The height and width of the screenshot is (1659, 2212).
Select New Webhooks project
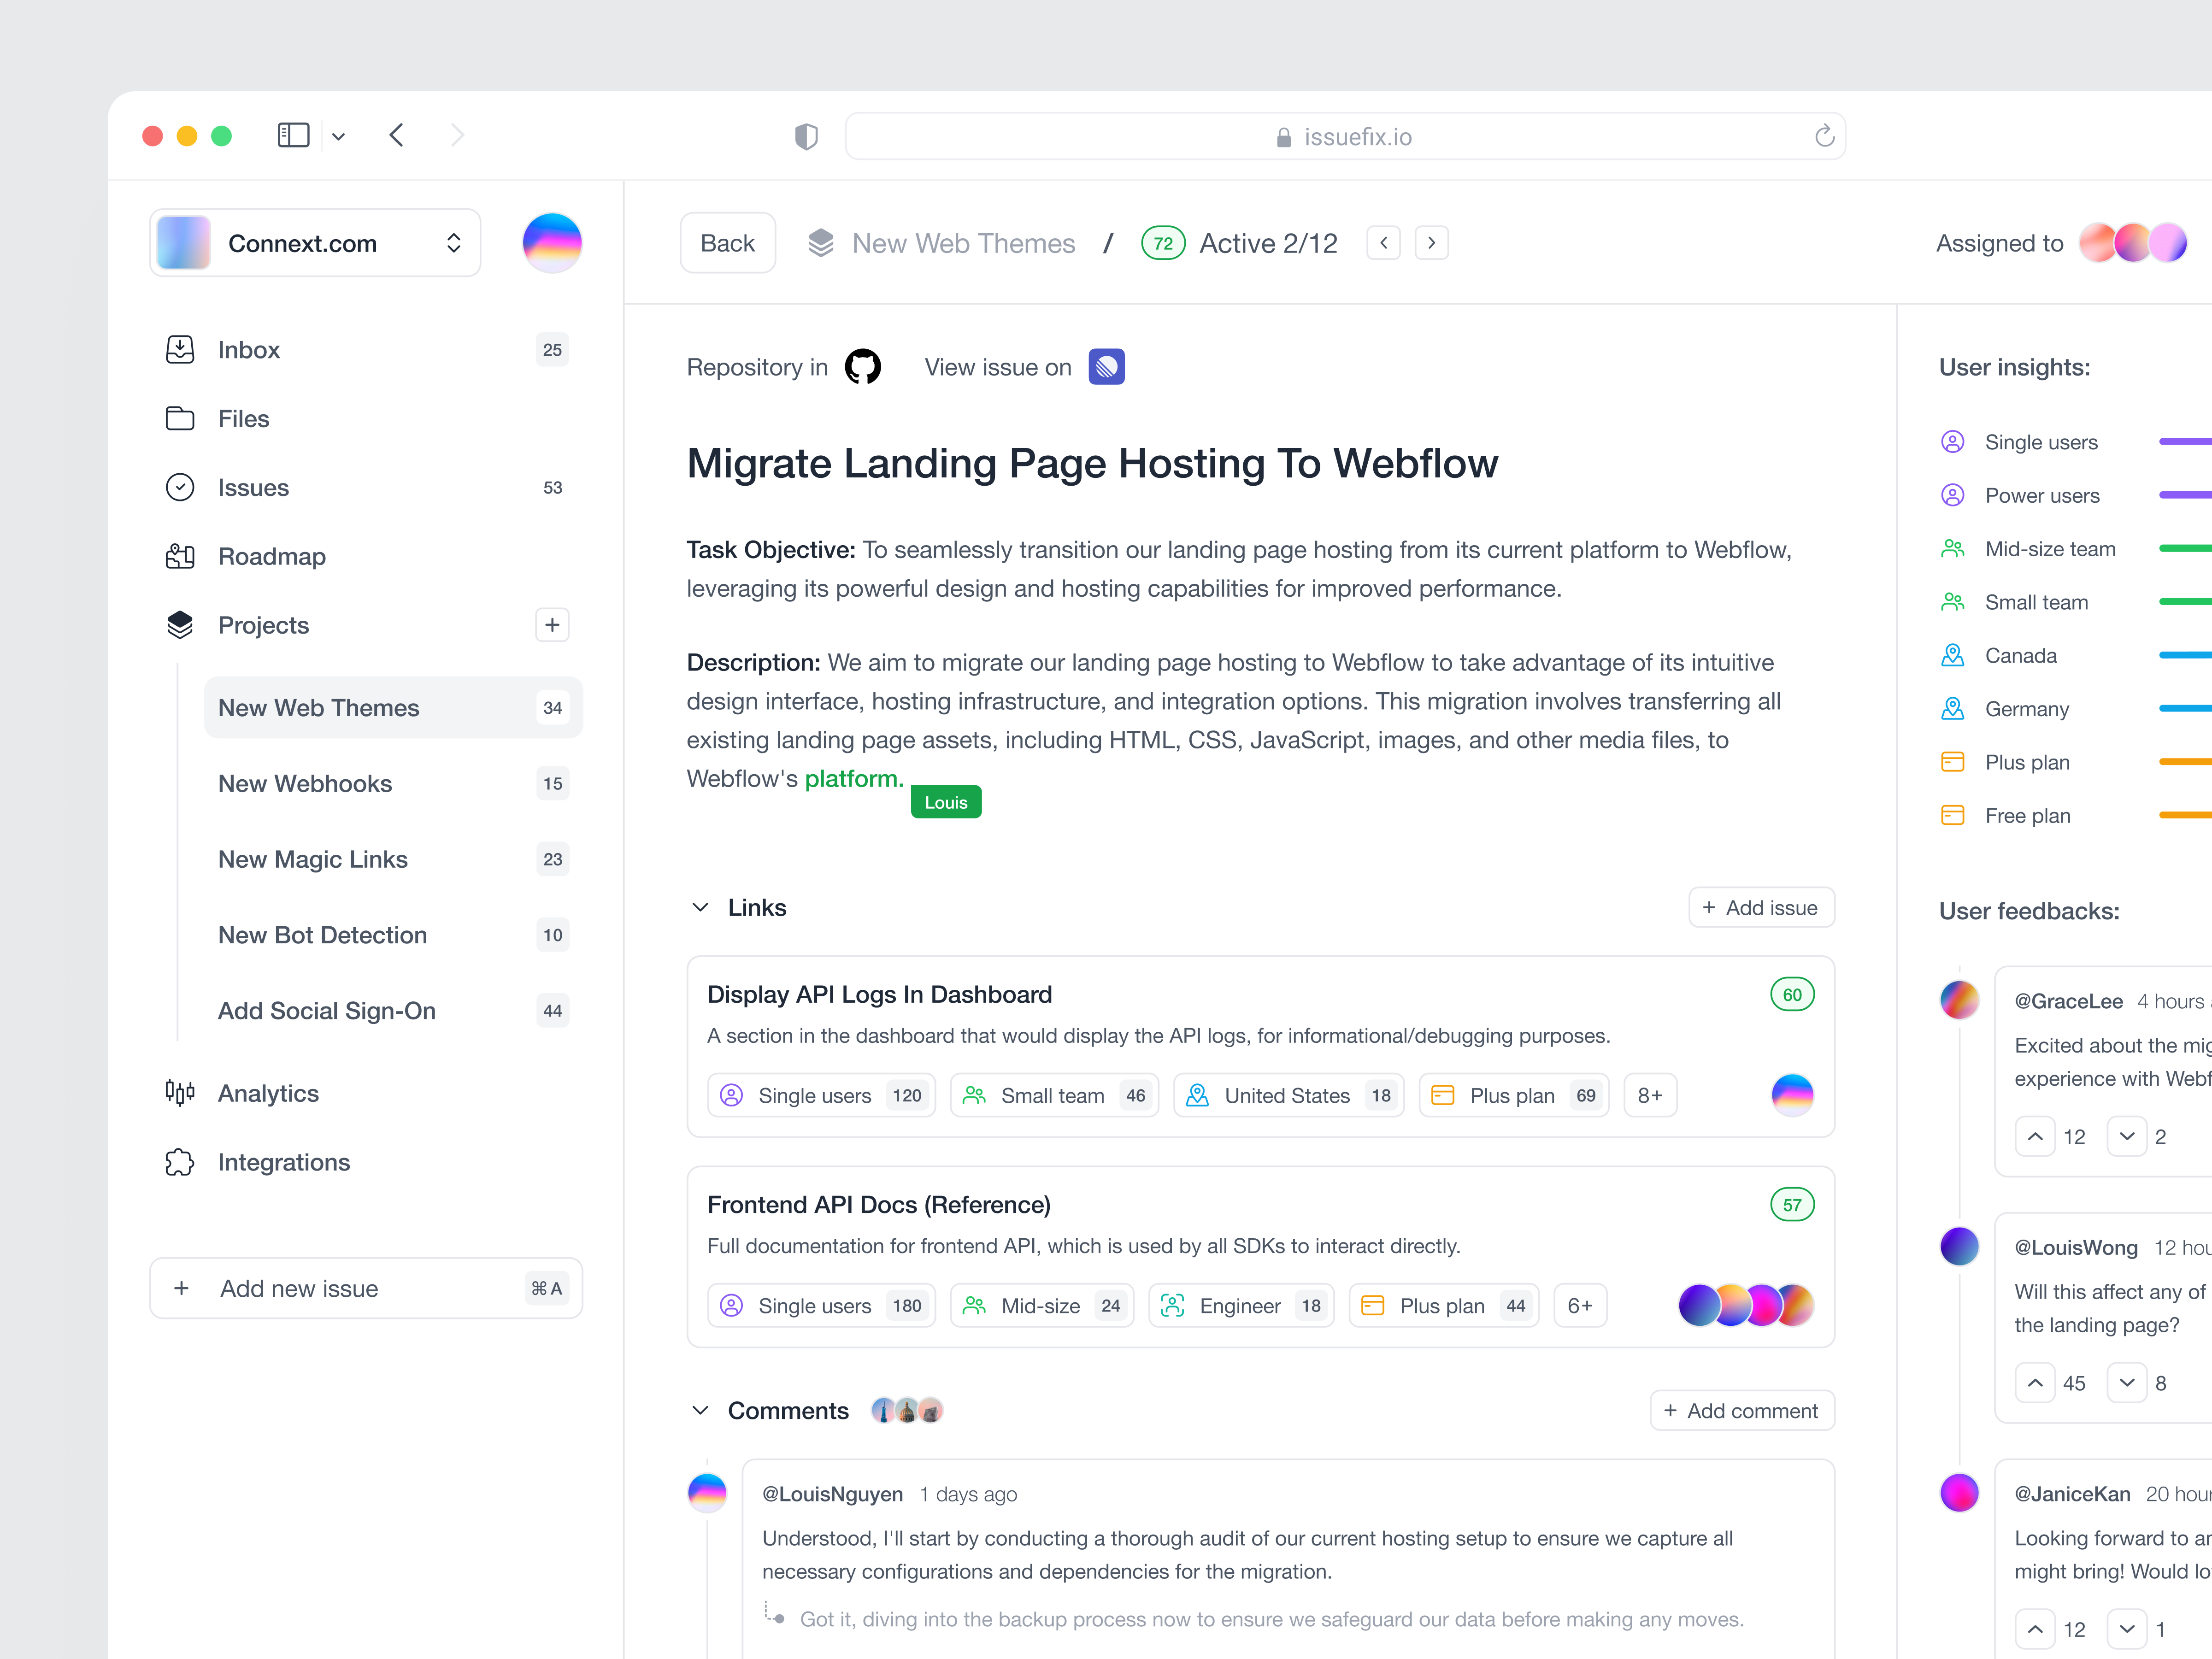[393, 784]
